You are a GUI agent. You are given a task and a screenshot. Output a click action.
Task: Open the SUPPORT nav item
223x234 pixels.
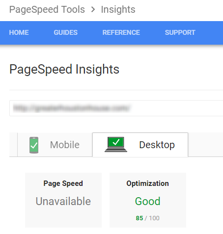[x=180, y=32]
